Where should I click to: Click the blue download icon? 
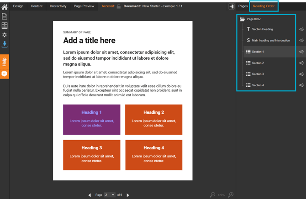click(5, 44)
